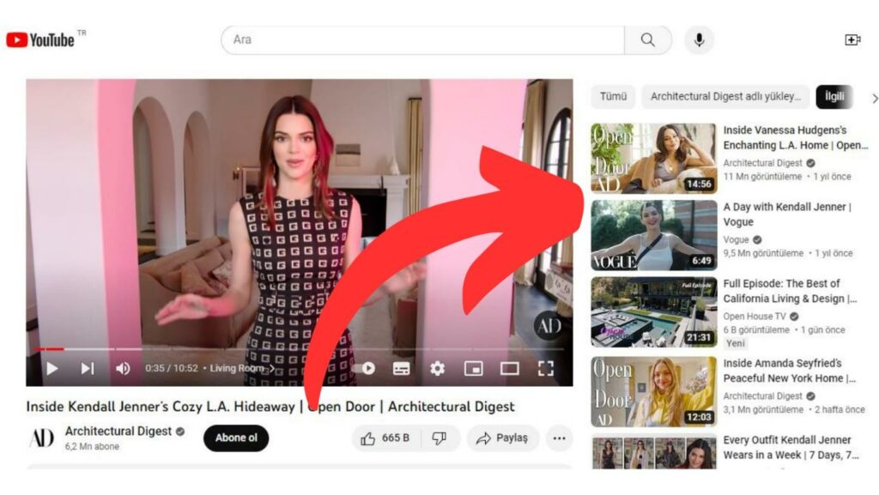Open Amanda Seyfried home video thumbnail
The width and height of the screenshot is (879, 495).
point(653,391)
